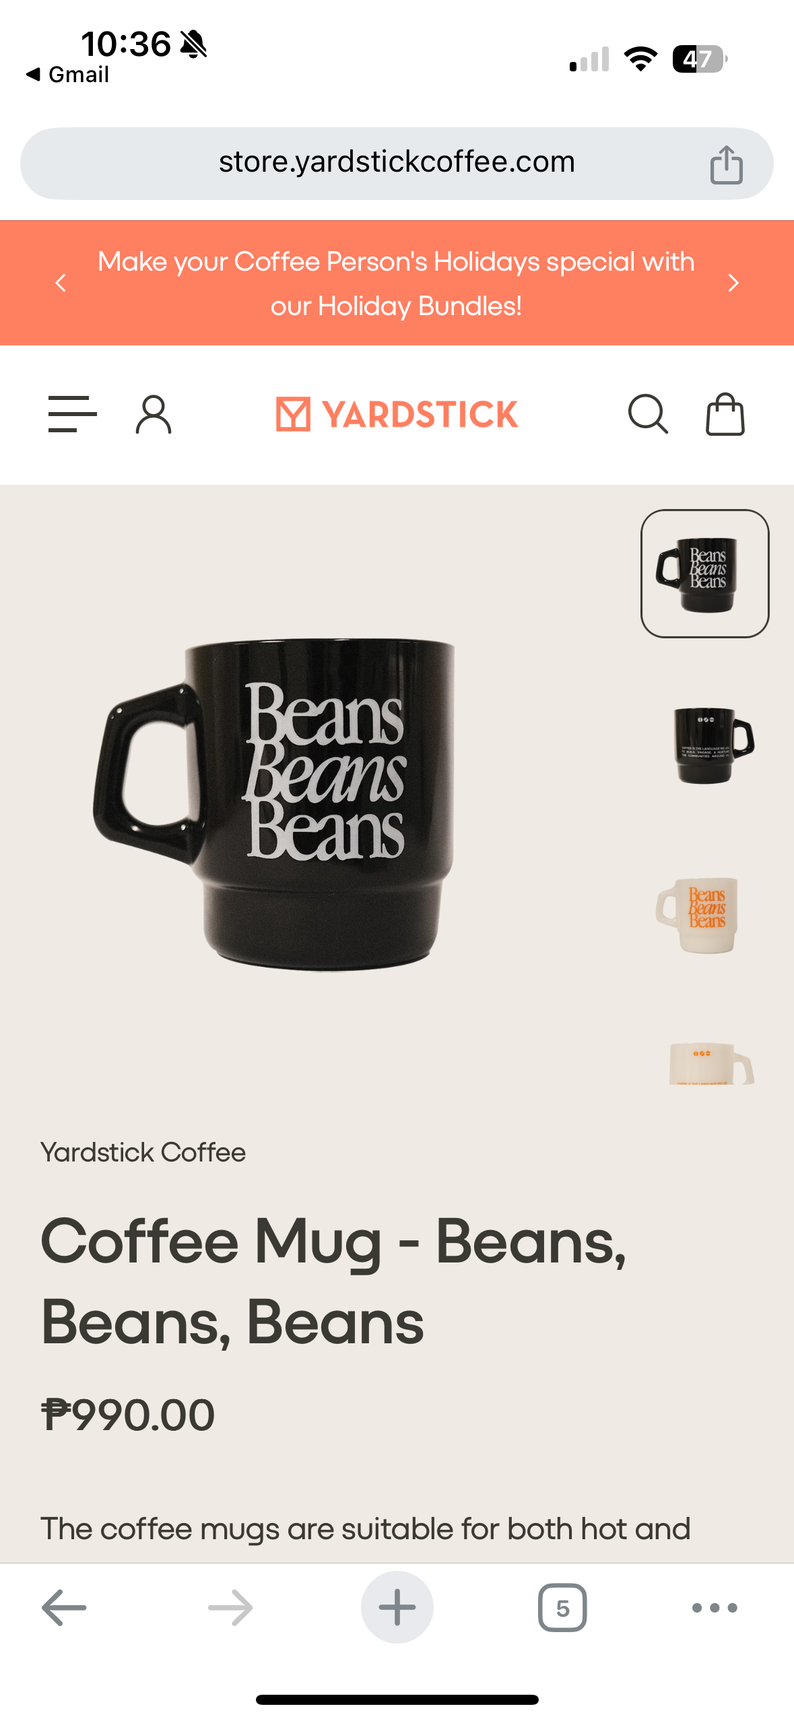The height and width of the screenshot is (1721, 794).
Task: Open the hamburger navigation menu
Action: pyautogui.click(x=73, y=413)
